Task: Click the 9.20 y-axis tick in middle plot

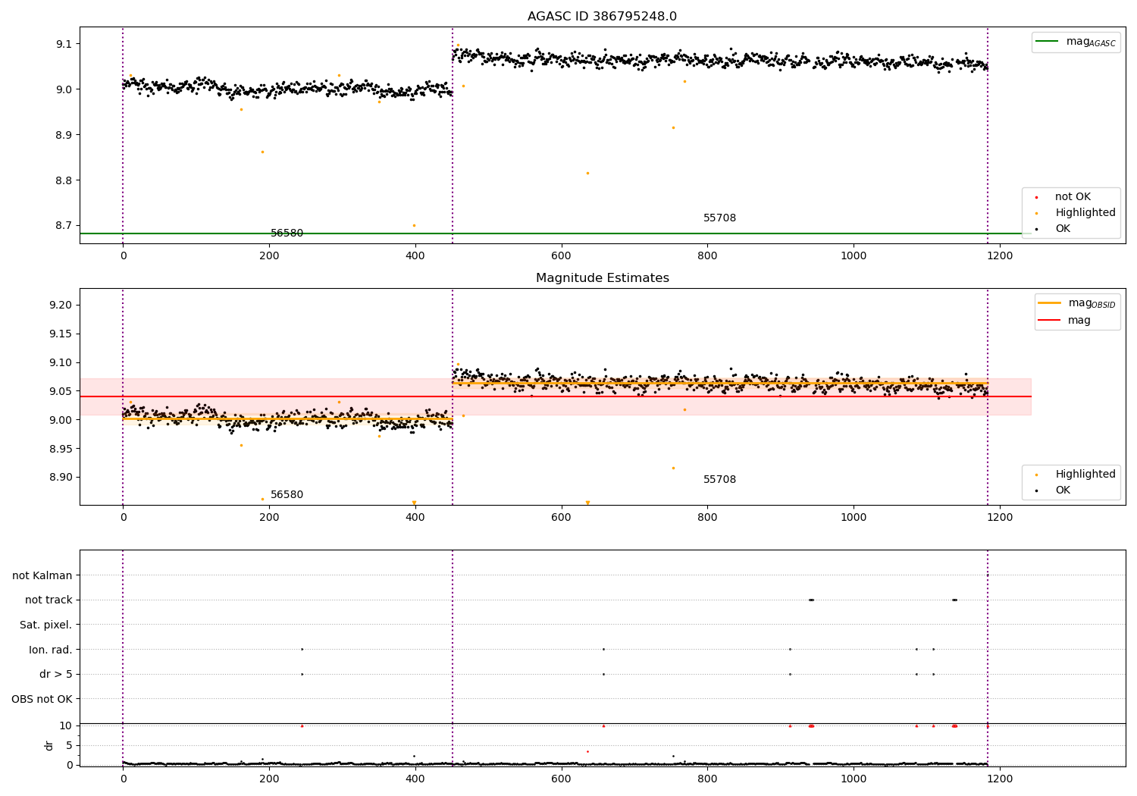Action: click(x=61, y=305)
